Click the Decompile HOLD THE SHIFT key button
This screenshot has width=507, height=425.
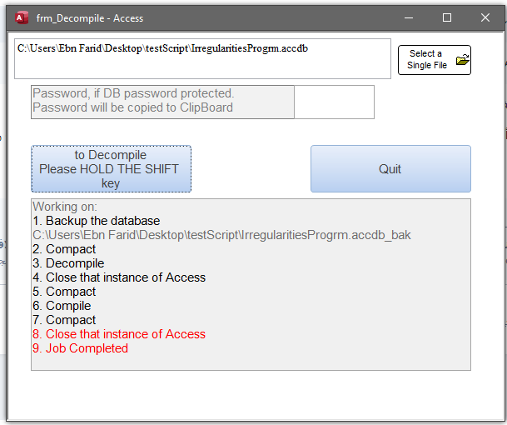112,168
